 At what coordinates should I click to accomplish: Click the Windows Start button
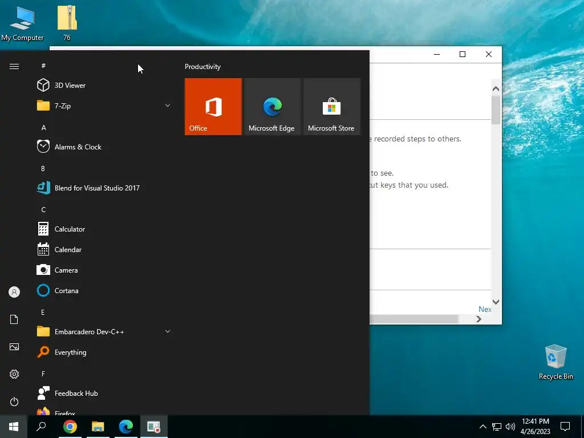14,427
